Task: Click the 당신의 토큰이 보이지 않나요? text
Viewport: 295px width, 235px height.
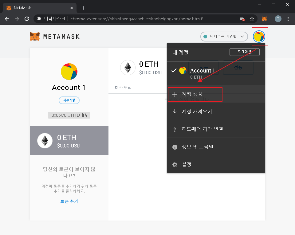Action: [x=69, y=172]
